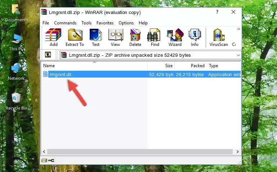Viewport: 277px width, 172px height.
Task: Click the Add toolbar icon
Action: pyautogui.click(x=53, y=37)
